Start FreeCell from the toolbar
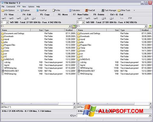The width and height of the screenshot is (153, 122). coord(90,11)
